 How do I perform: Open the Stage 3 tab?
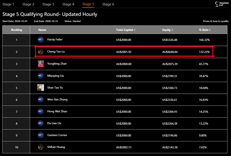pos(48,4)
